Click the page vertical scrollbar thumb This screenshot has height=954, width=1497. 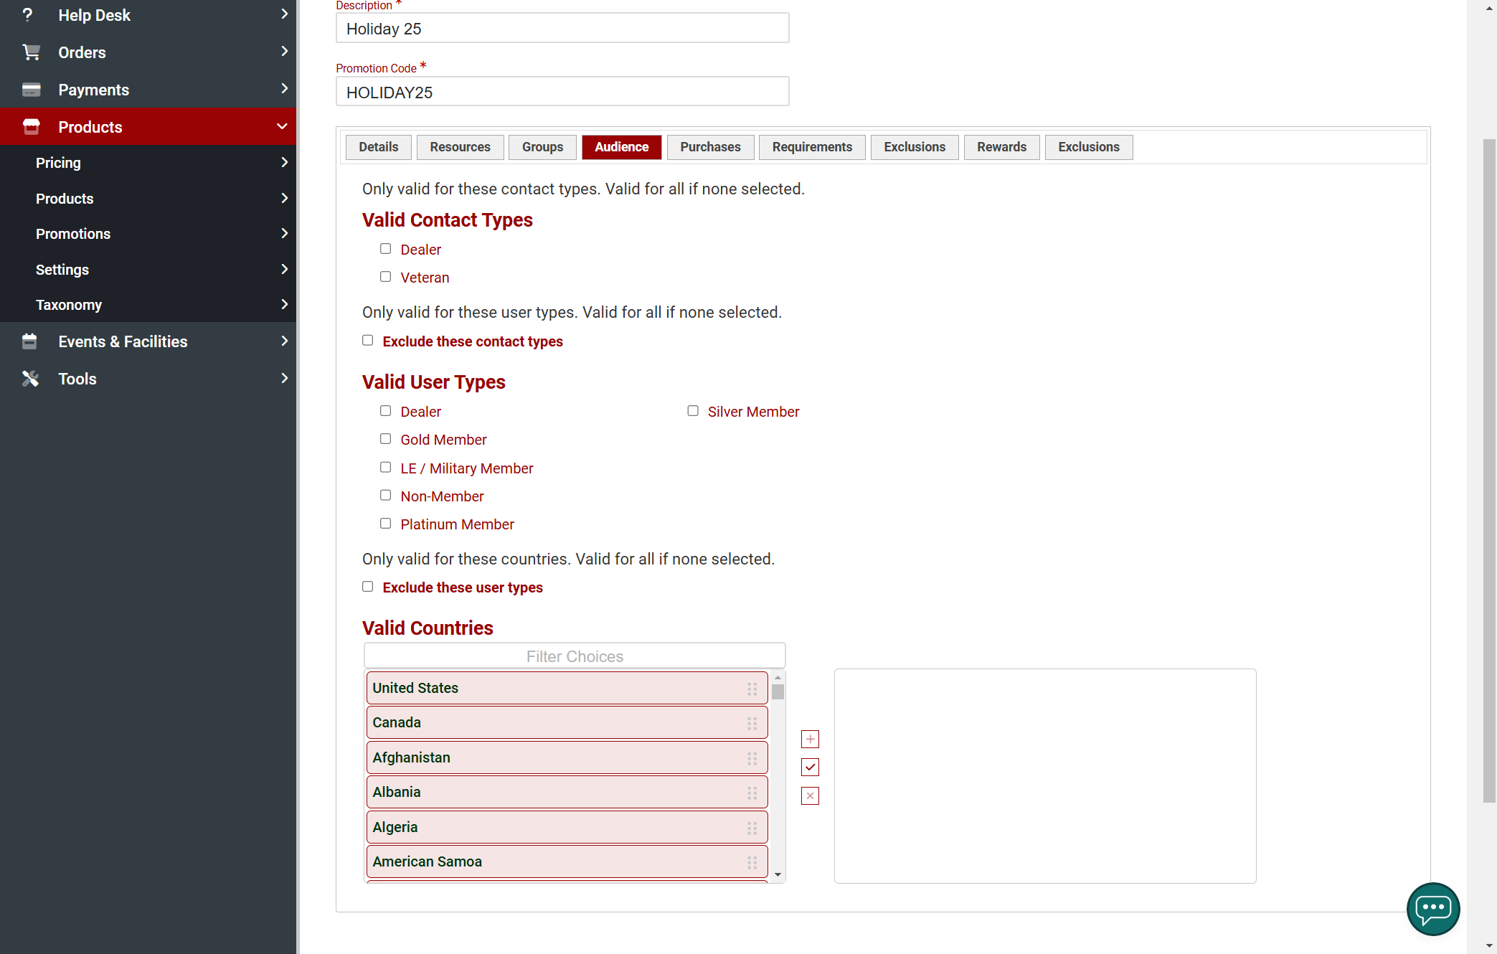pyautogui.click(x=1489, y=470)
